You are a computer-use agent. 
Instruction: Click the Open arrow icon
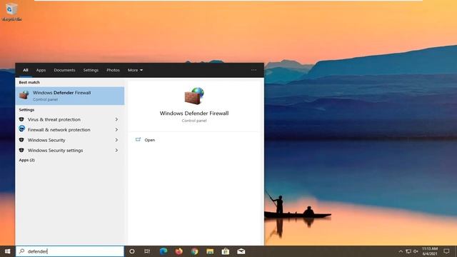click(x=138, y=140)
